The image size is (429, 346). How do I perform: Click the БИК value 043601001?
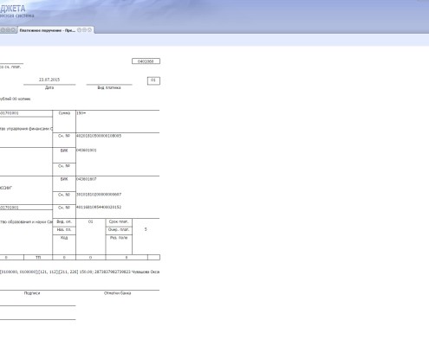pyautogui.click(x=87, y=150)
